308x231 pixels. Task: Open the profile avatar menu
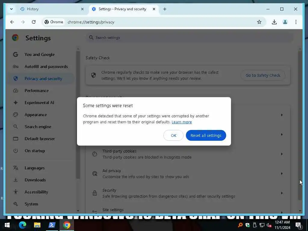coord(285,22)
